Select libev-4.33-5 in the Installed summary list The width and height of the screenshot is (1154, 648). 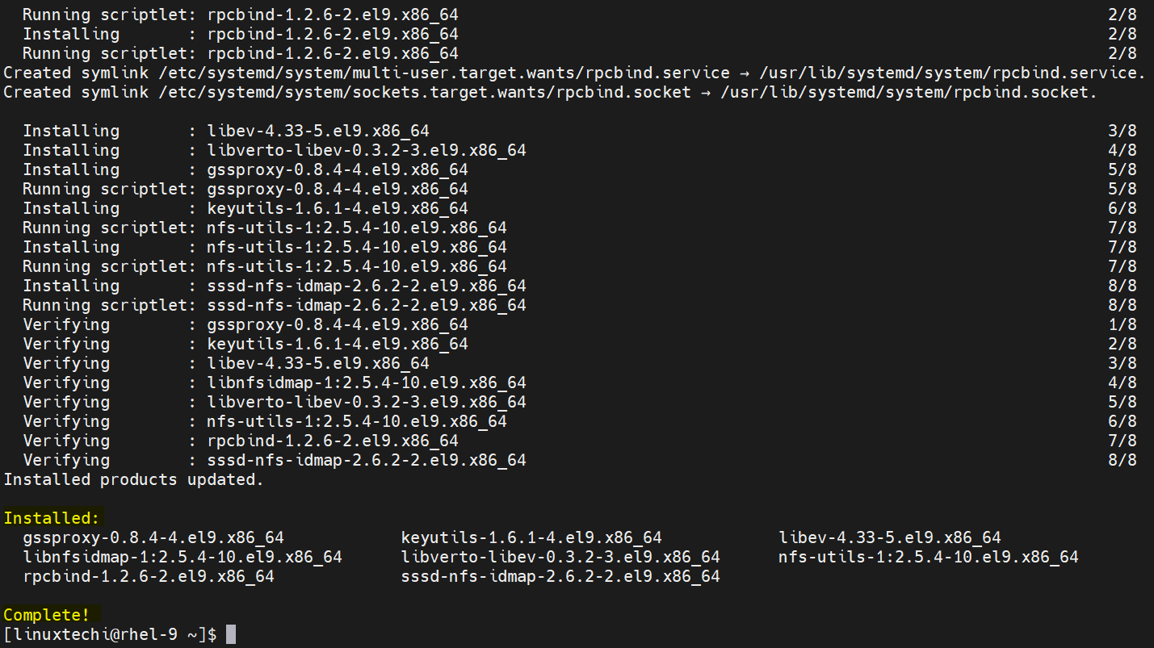(890, 537)
